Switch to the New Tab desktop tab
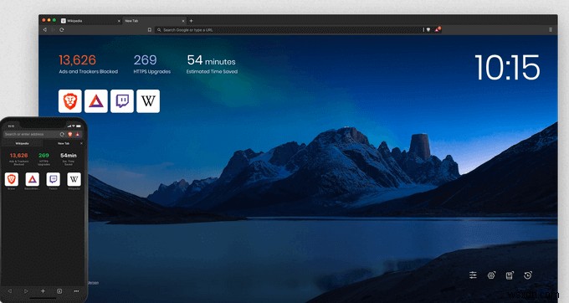 [154, 21]
